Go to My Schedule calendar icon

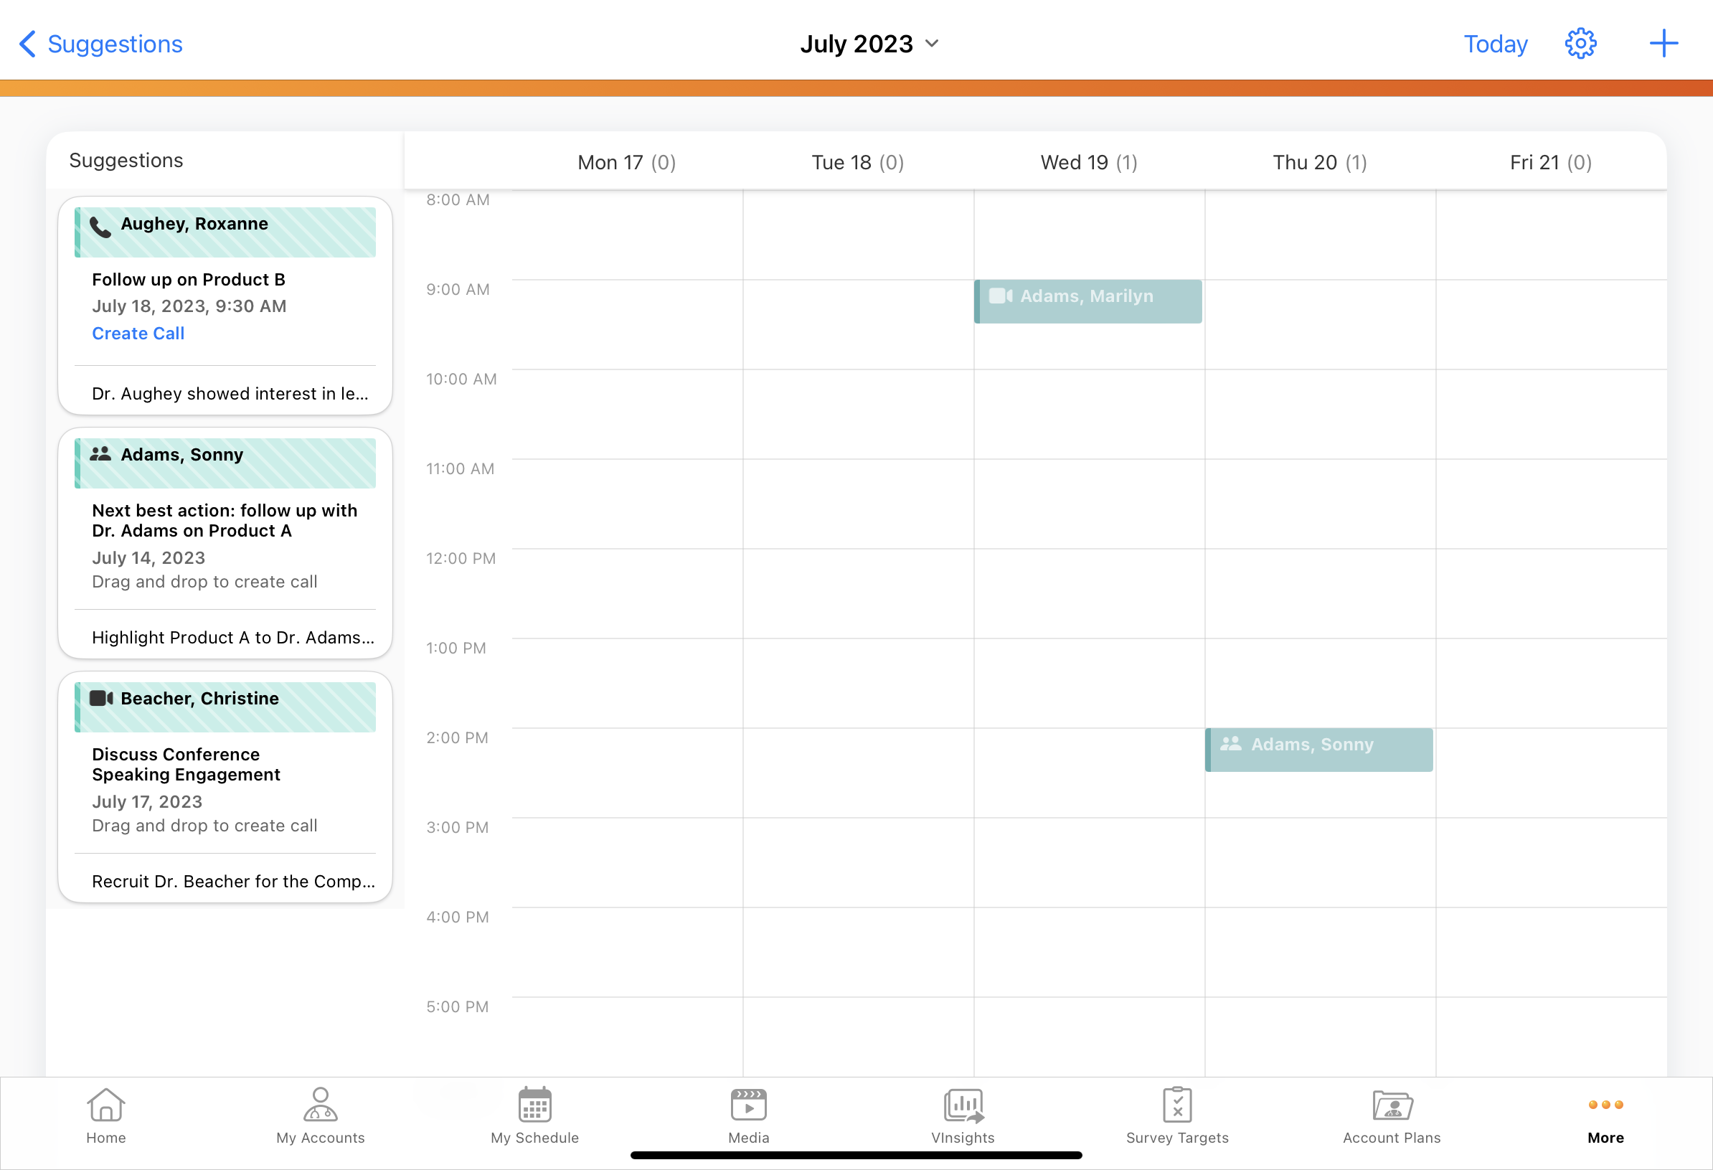point(534,1105)
